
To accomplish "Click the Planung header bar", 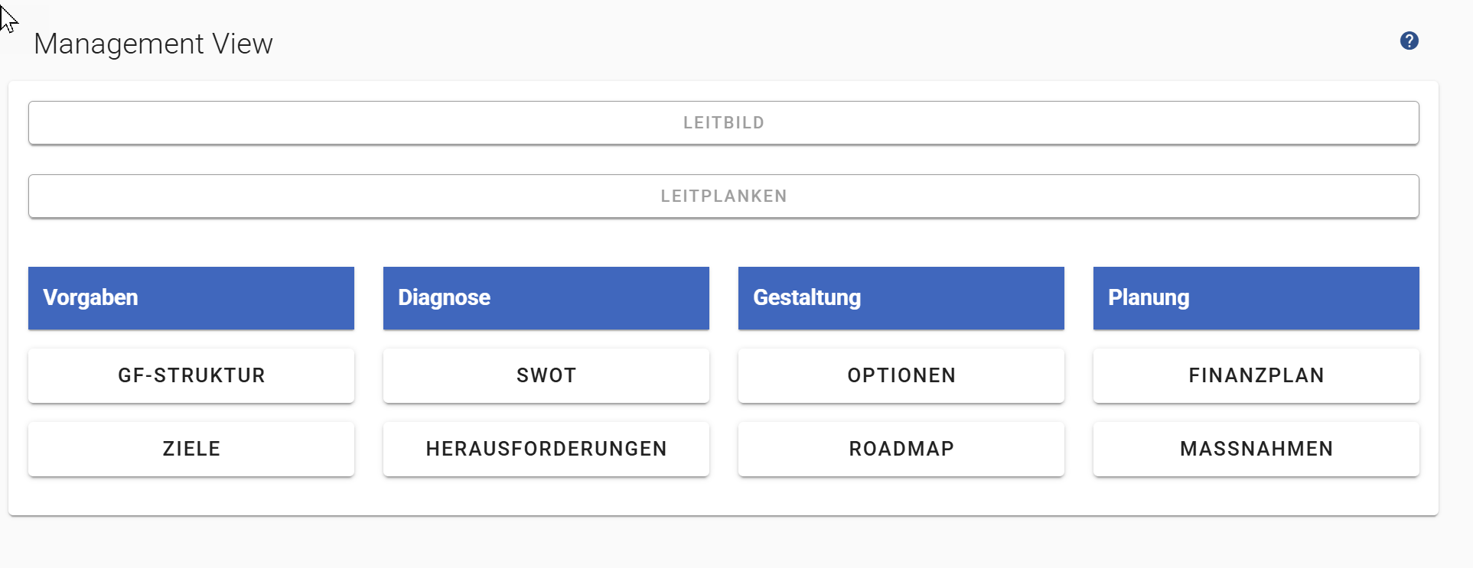I will (x=1256, y=298).
